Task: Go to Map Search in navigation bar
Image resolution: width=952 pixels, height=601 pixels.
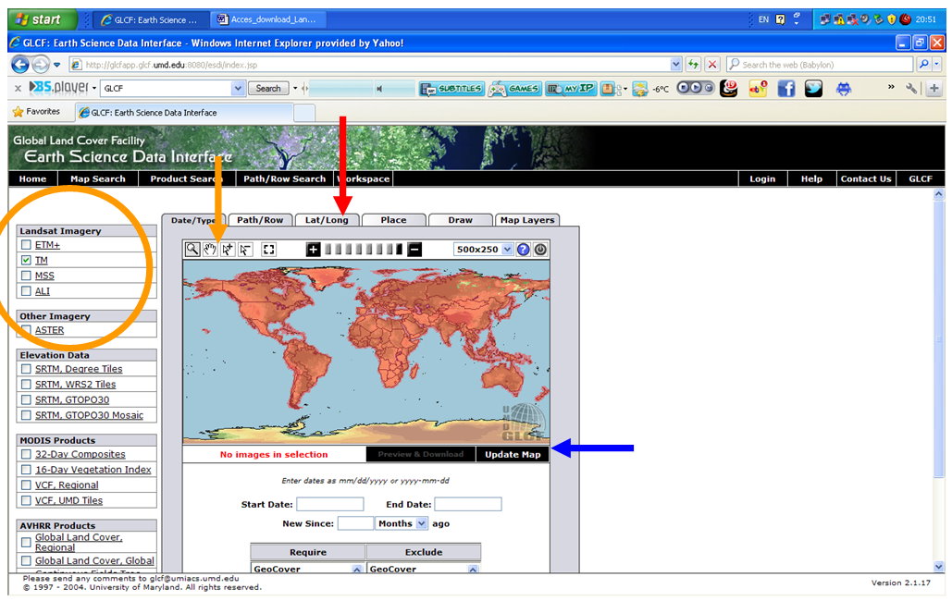Action: 98,178
